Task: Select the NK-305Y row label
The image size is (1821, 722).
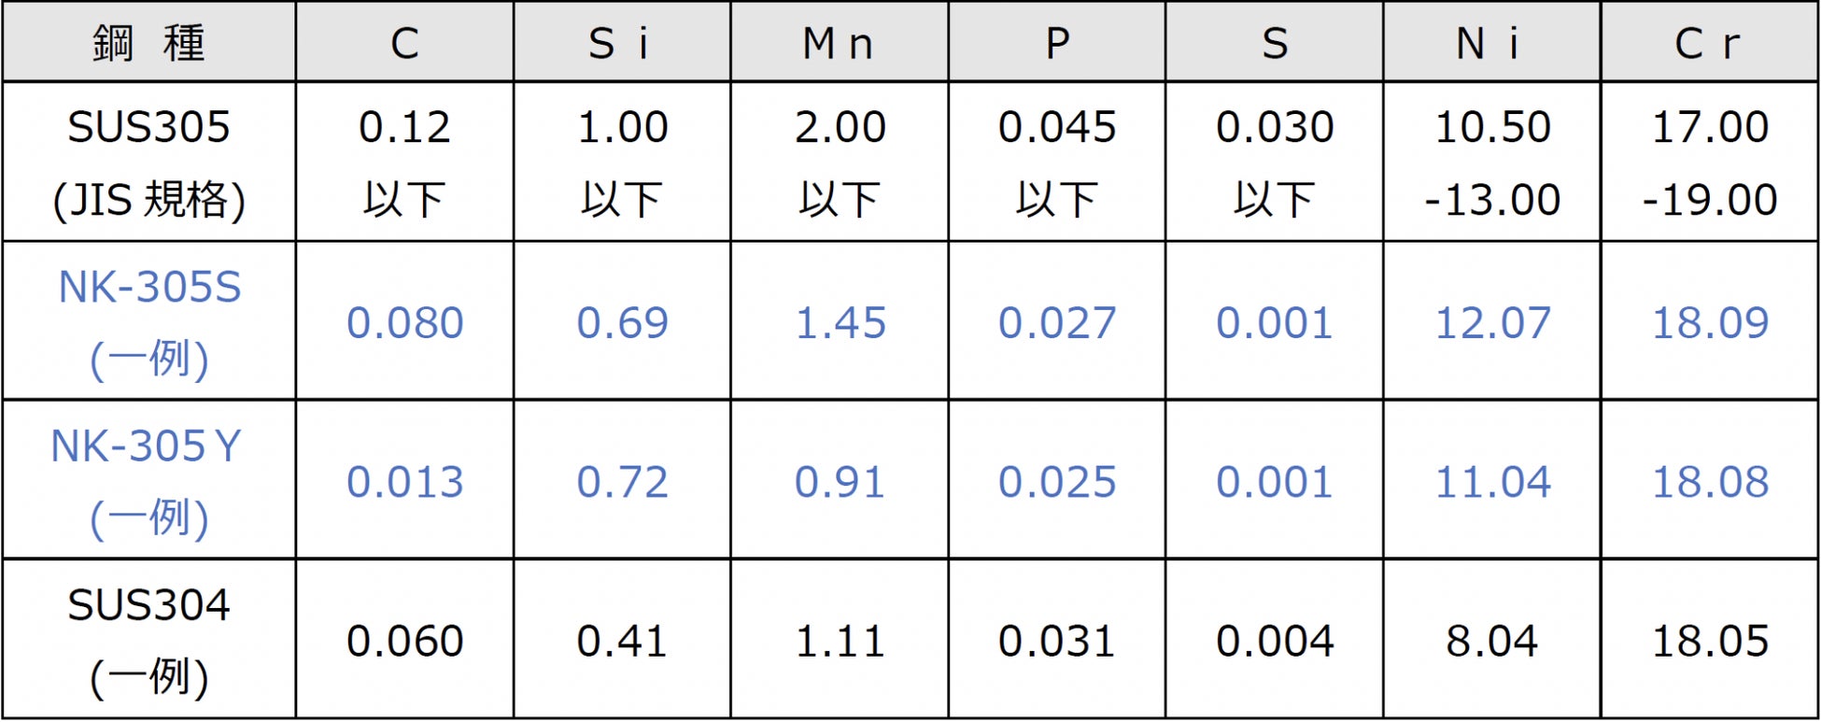Action: [x=148, y=480]
